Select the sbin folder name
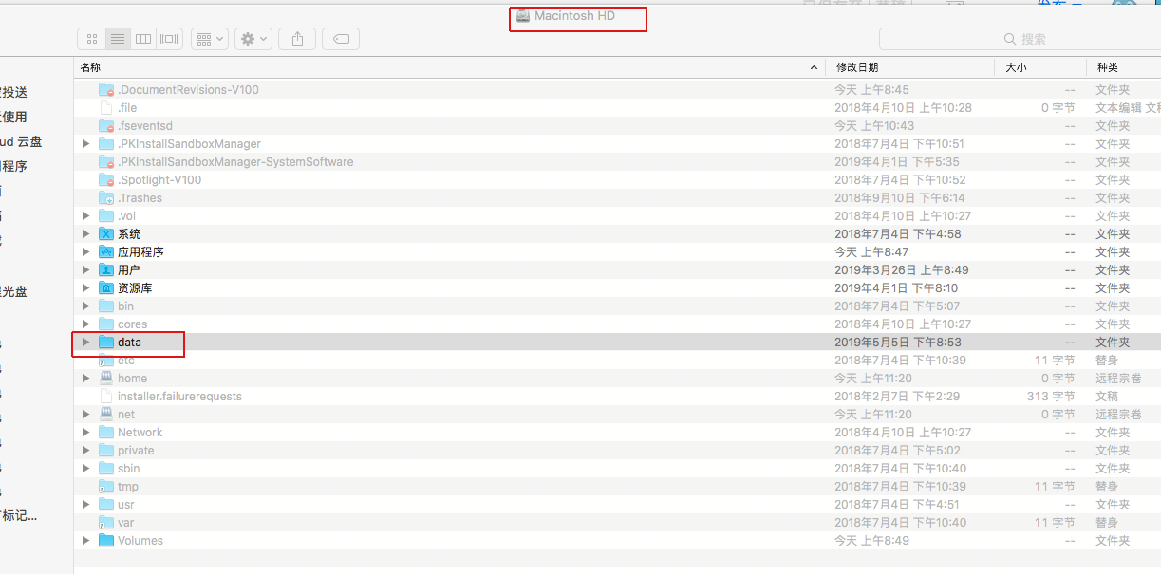The width and height of the screenshot is (1161, 574). click(x=128, y=469)
